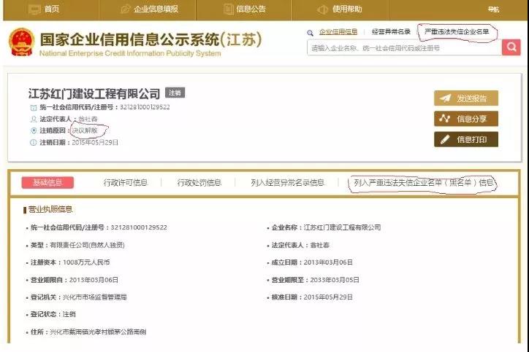
Task: Click the home icon beside 首页
Action: [x=34, y=9]
